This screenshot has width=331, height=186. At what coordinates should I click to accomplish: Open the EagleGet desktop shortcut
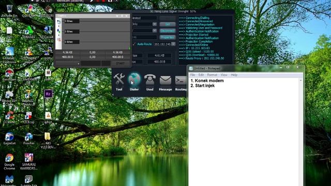click(9, 138)
